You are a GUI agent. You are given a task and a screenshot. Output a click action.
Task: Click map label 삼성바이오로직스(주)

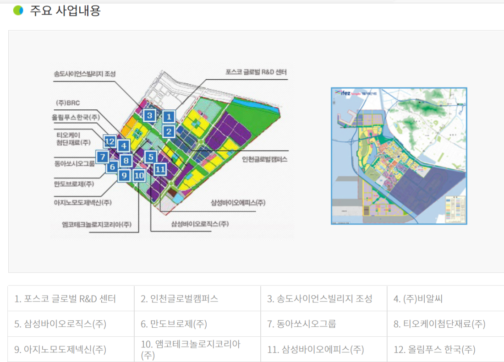(x=200, y=224)
